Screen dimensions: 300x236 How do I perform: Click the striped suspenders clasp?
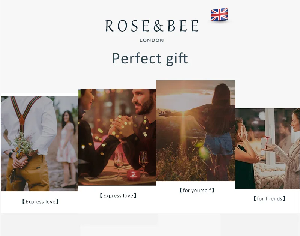coord(22,120)
